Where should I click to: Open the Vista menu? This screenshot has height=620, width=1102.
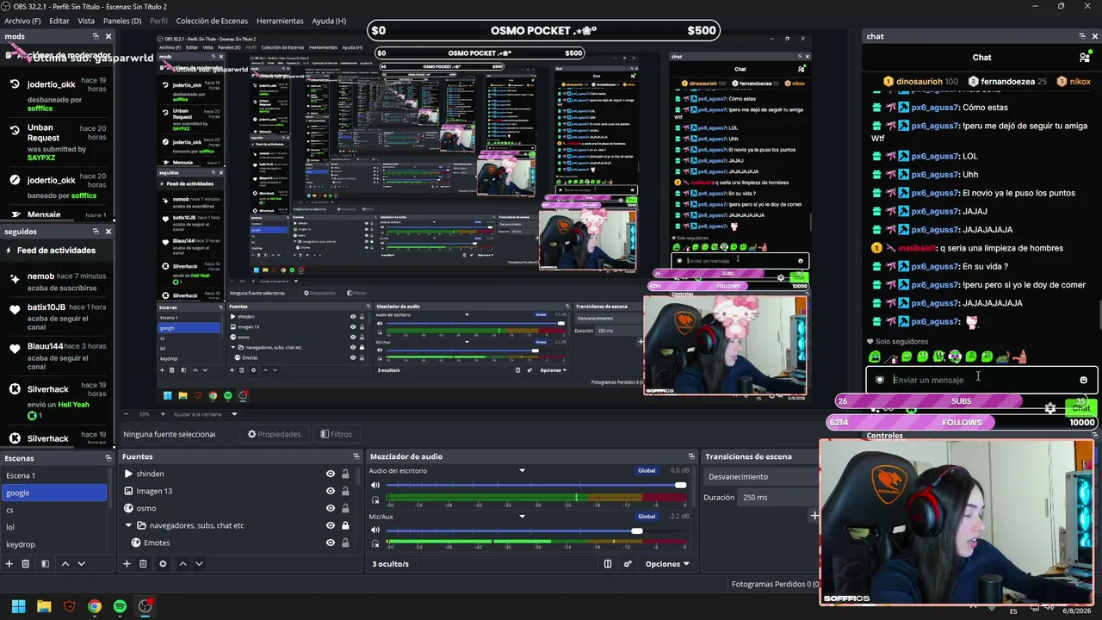(86, 21)
